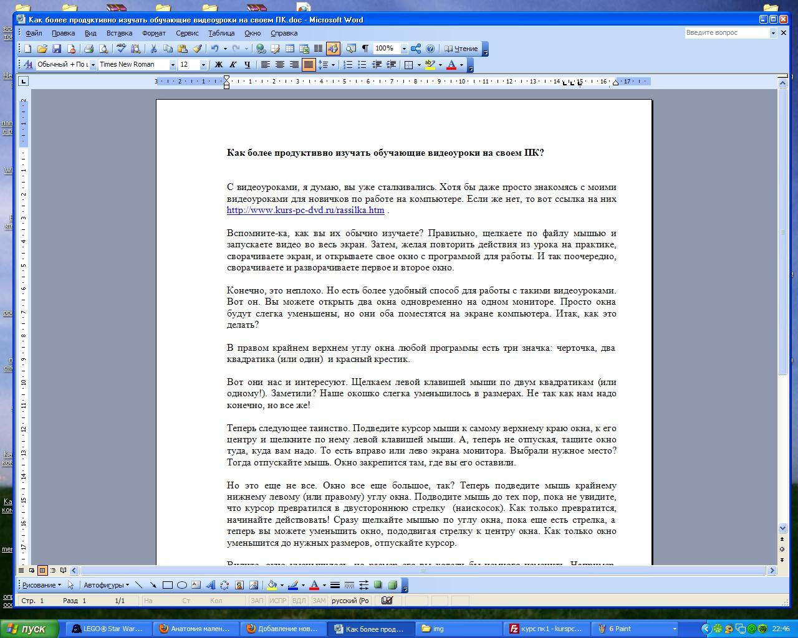The image size is (798, 638).
Task: Select the Format Painter brush
Action: pos(197,49)
